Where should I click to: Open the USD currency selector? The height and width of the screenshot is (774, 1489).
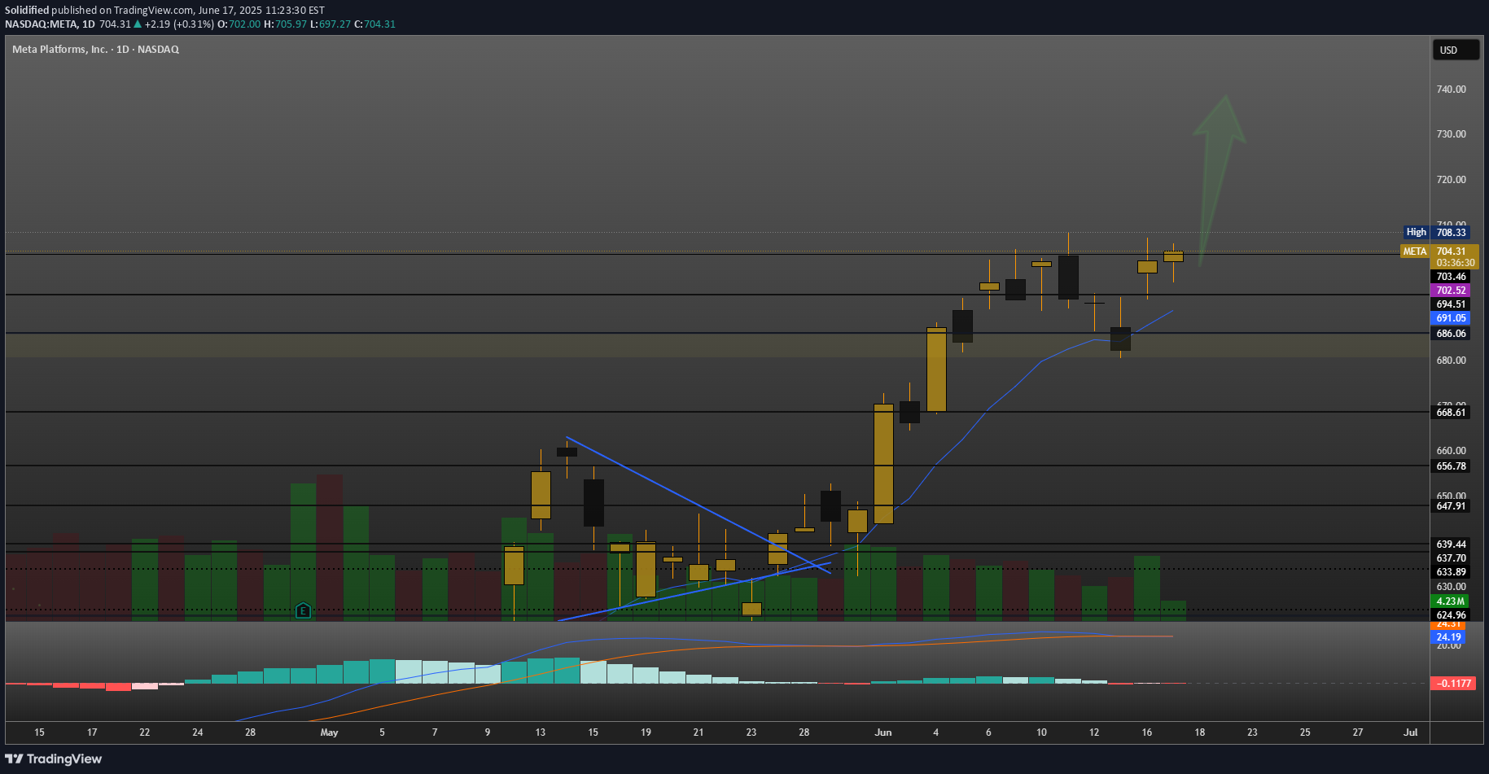pos(1455,50)
